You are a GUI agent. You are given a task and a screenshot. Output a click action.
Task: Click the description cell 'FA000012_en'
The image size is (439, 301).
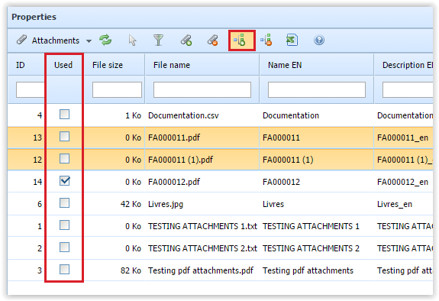pos(403,182)
